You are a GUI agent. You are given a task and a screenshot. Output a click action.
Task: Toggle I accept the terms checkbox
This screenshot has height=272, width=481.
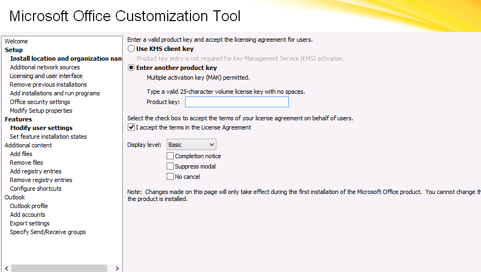click(x=131, y=127)
